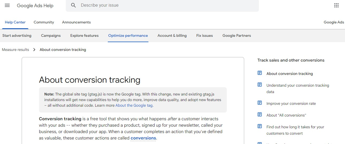Go back to Measure results breadcrumb
This screenshot has height=144, width=345.
[16, 50]
